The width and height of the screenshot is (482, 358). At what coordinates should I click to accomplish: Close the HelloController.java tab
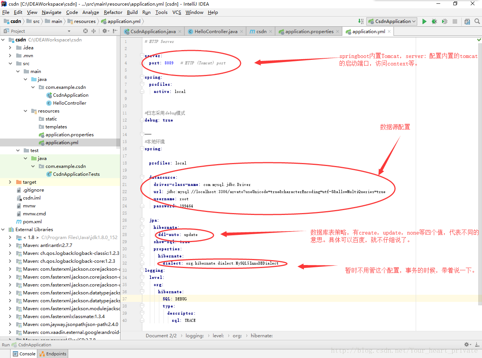(x=241, y=32)
